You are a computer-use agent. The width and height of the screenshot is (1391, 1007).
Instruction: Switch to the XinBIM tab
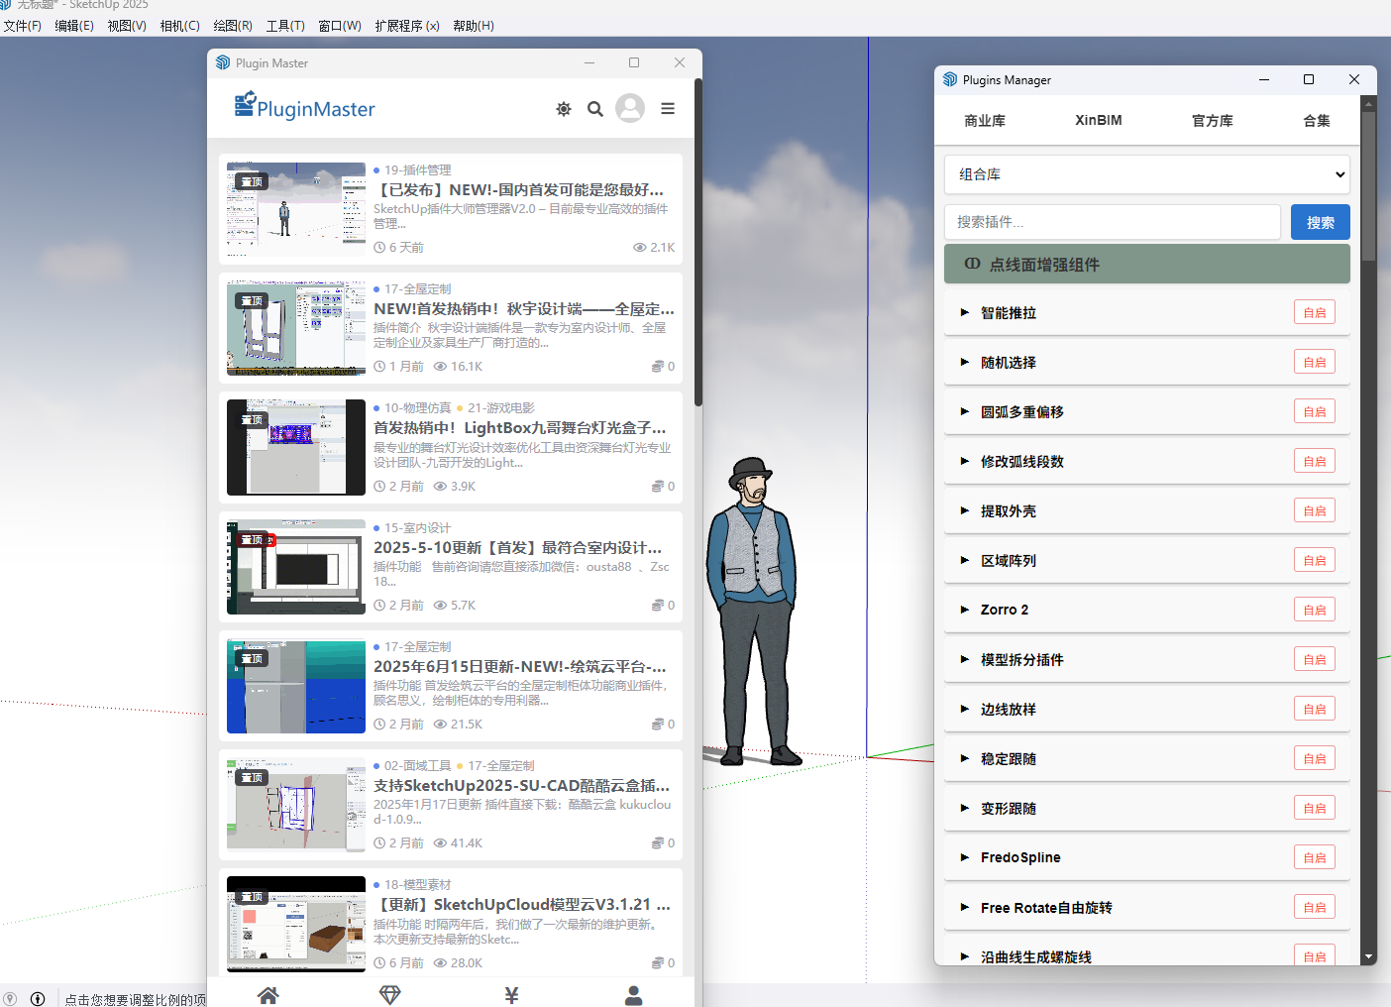[x=1098, y=120]
